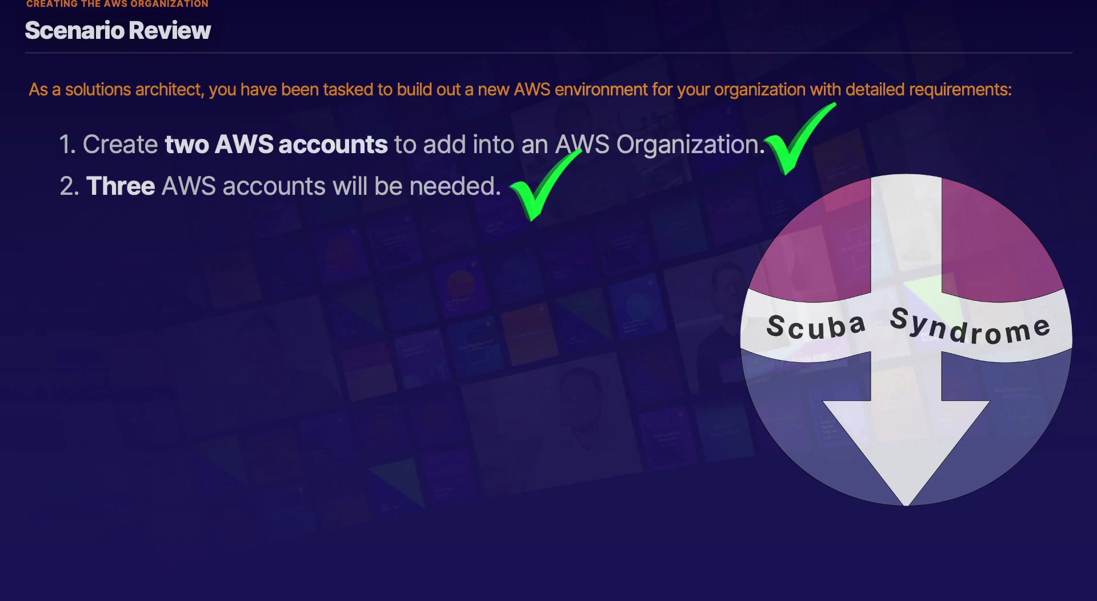Click the green checkmark beside item two
This screenshot has width=1097, height=601.
coord(546,185)
